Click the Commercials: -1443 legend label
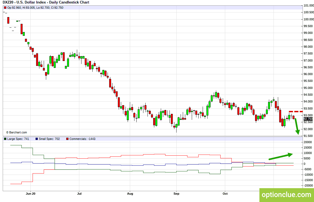 pos(82,139)
